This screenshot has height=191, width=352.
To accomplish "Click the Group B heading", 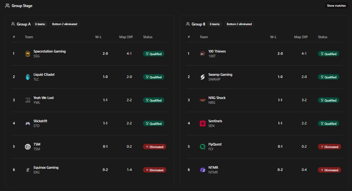I will tap(198, 24).
